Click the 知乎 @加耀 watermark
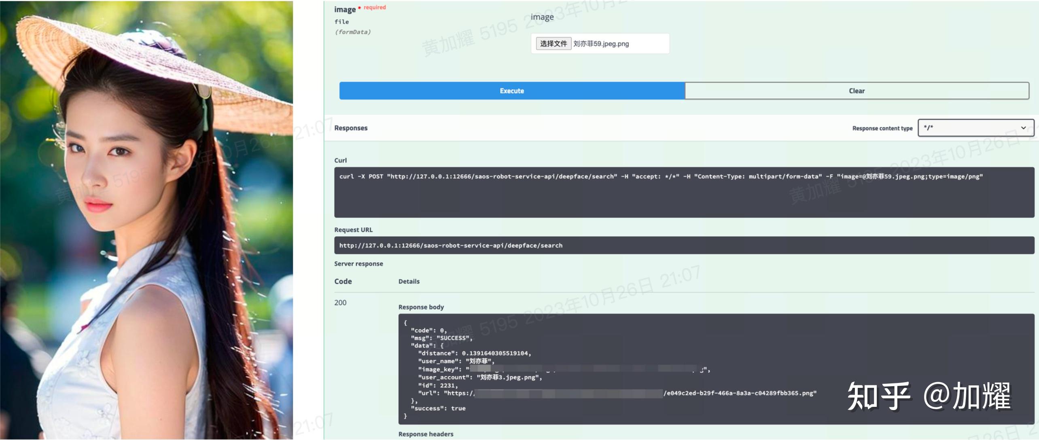The width and height of the screenshot is (1039, 440). [x=929, y=396]
